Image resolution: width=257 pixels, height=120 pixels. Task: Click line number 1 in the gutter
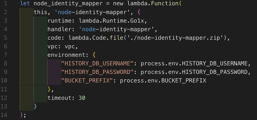pos(6,4)
